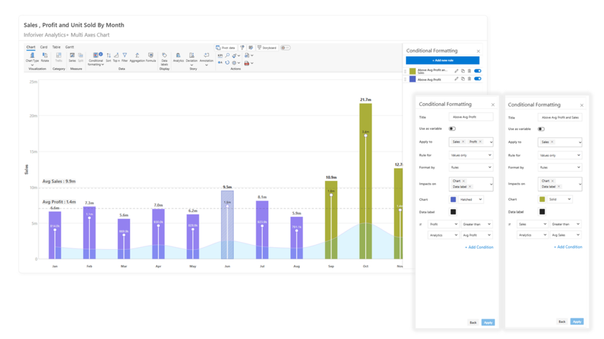Screen dimensions: 604x339
Task: Open the 'Avg Sales' analytics value dropdown
Action: 566,235
